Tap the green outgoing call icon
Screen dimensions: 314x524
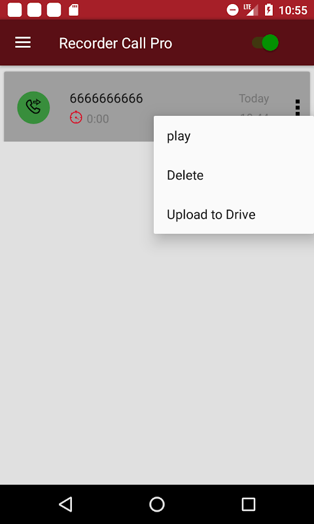click(x=33, y=107)
